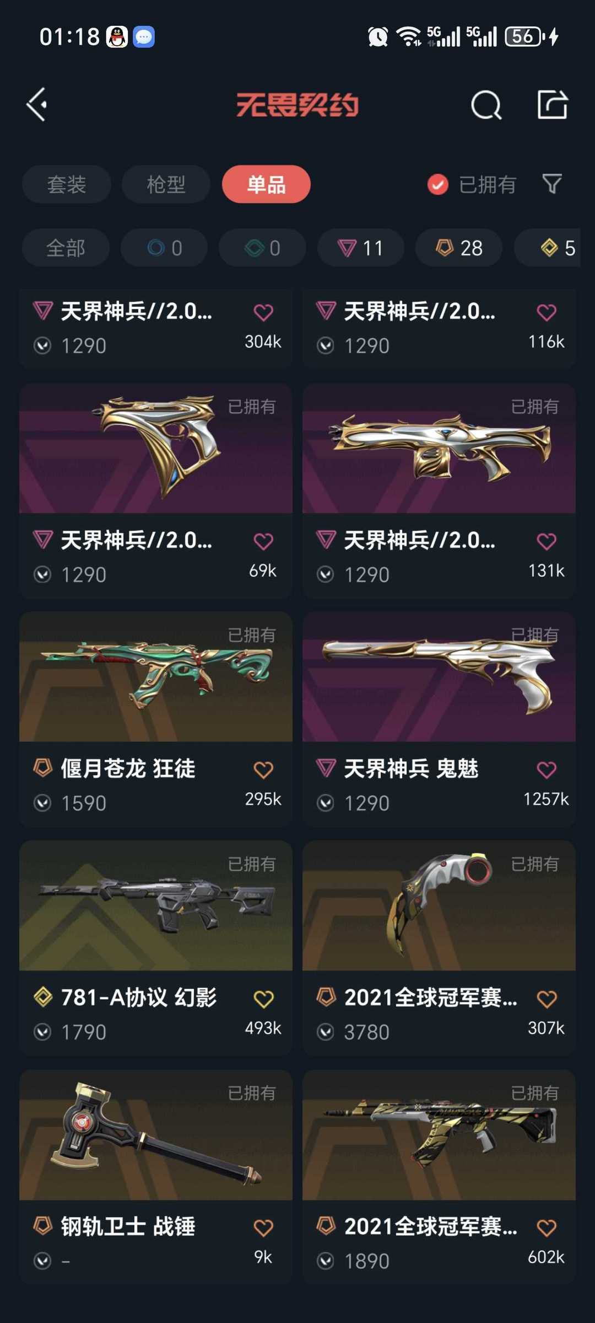Filter by blue circle tier 0
This screenshot has height=1323, width=595.
coord(164,248)
